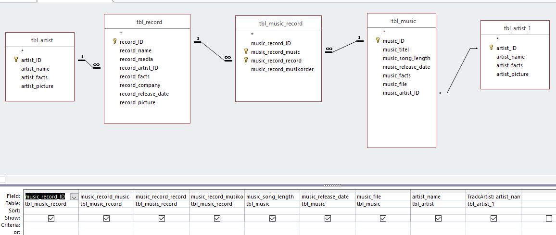Select record_artist_ID field in tbl_record

click(139, 68)
